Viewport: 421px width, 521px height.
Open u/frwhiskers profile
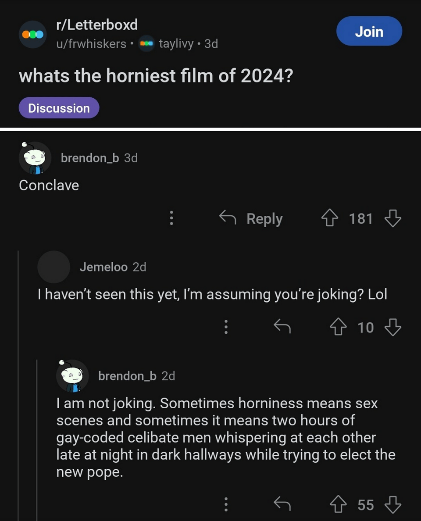tap(91, 44)
